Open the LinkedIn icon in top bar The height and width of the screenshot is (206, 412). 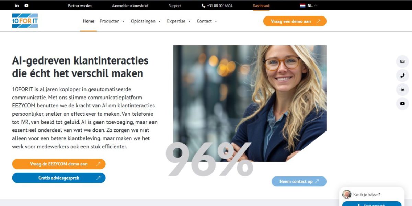click(x=17, y=5)
